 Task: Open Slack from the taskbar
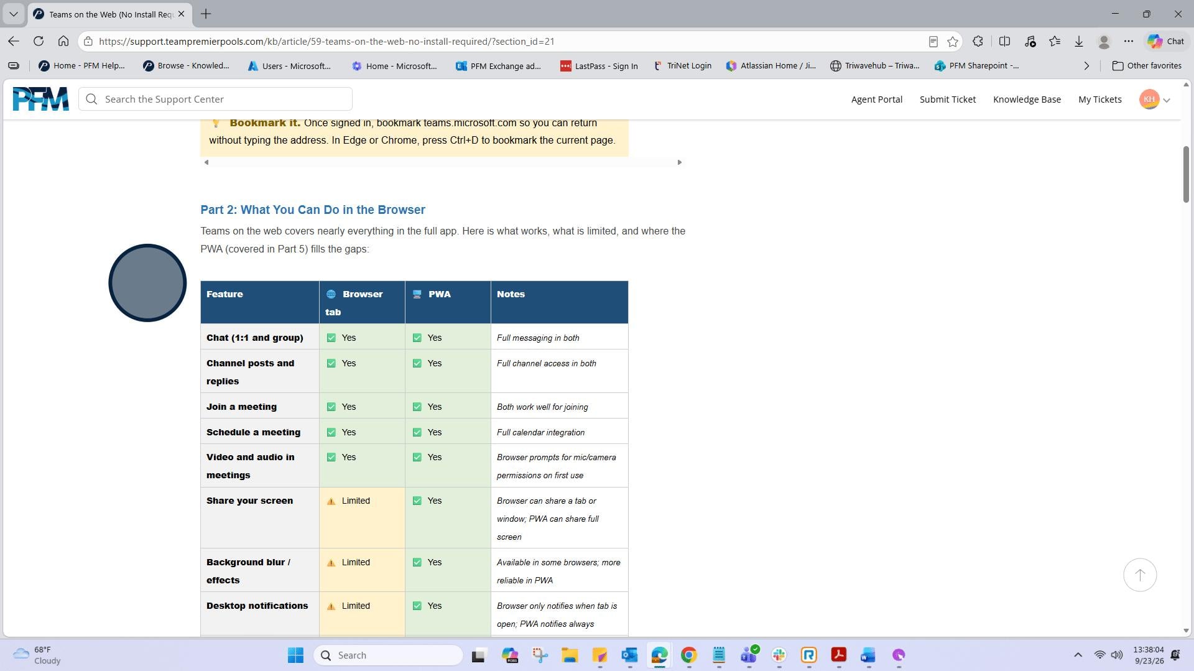click(x=779, y=655)
